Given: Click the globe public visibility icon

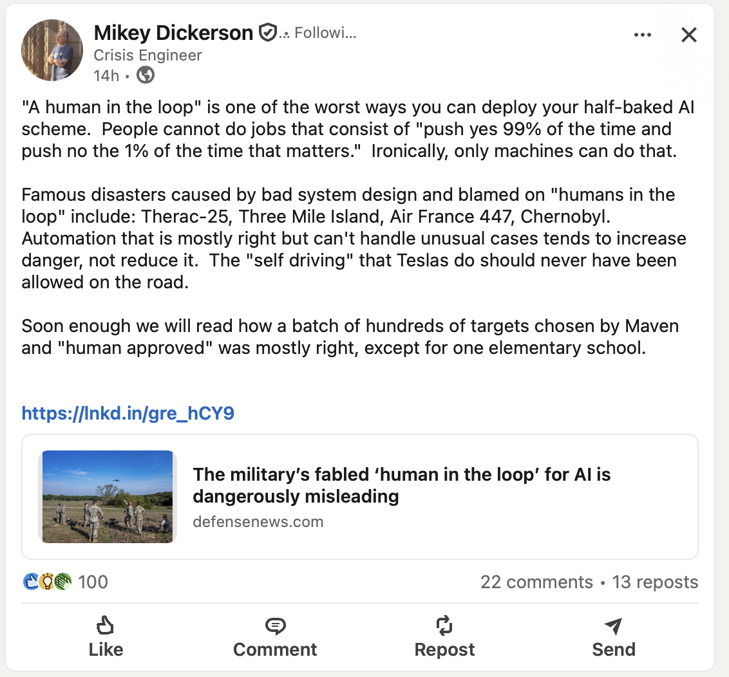Looking at the screenshot, I should pyautogui.click(x=146, y=75).
